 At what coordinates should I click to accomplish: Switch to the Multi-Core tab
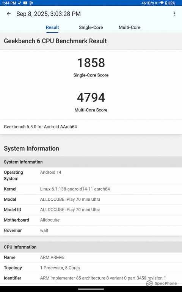pos(129,27)
